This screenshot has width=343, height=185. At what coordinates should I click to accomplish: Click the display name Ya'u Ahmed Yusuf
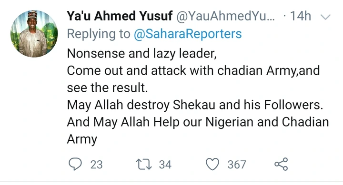click(x=120, y=16)
